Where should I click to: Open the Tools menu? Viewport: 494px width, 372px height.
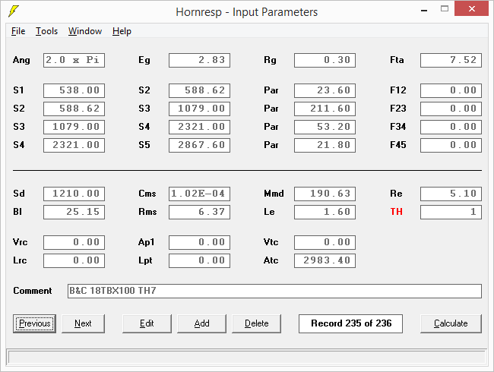point(46,31)
